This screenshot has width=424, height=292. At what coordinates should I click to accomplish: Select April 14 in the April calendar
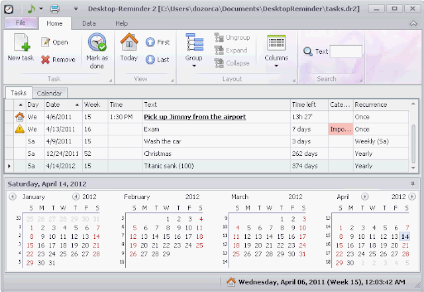405,236
